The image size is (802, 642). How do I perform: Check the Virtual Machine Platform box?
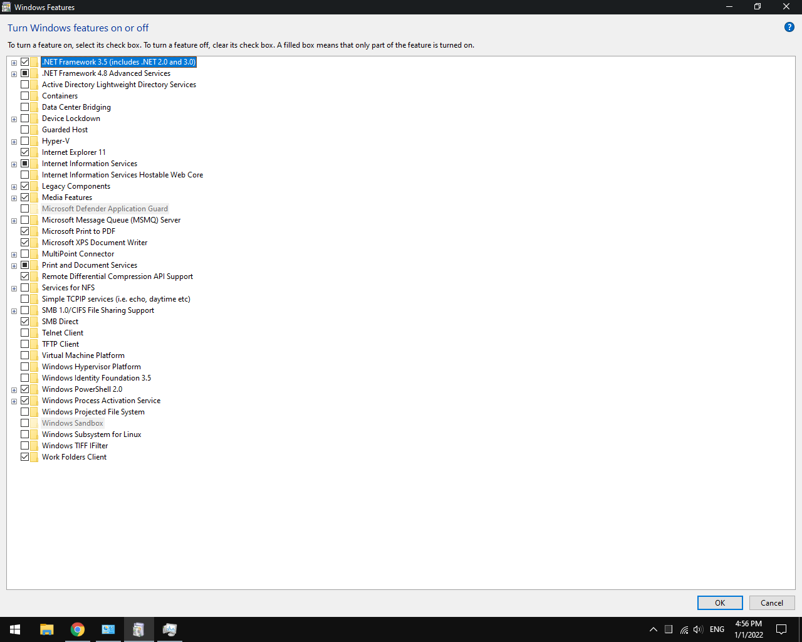pos(25,355)
